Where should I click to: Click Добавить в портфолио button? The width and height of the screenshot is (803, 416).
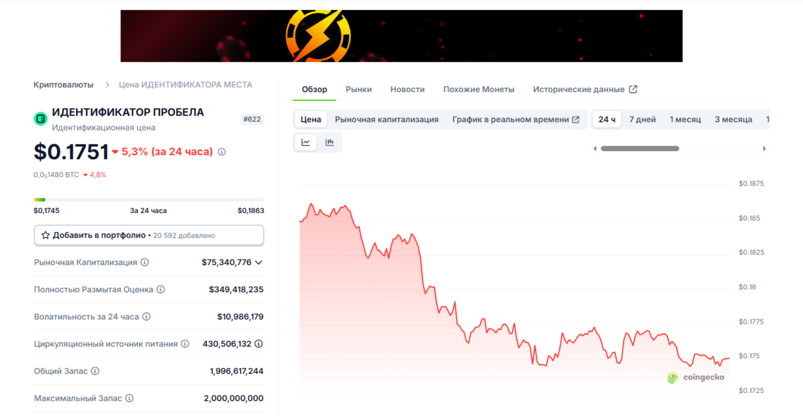(x=149, y=235)
